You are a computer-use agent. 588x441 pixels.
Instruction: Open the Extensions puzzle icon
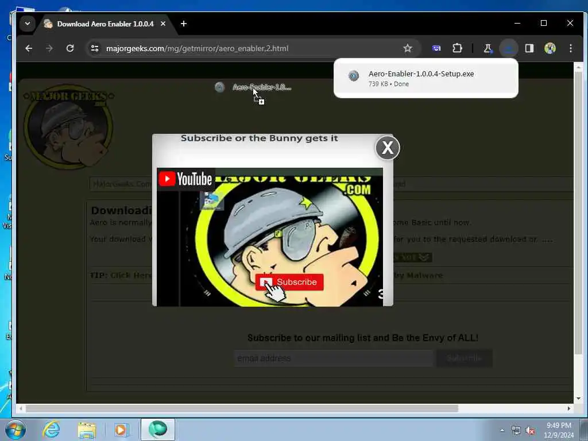[457, 48]
